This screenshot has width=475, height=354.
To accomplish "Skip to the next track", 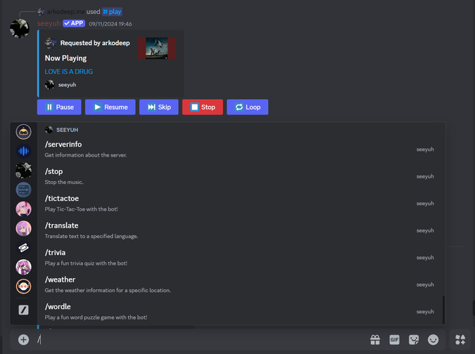I will click(159, 107).
